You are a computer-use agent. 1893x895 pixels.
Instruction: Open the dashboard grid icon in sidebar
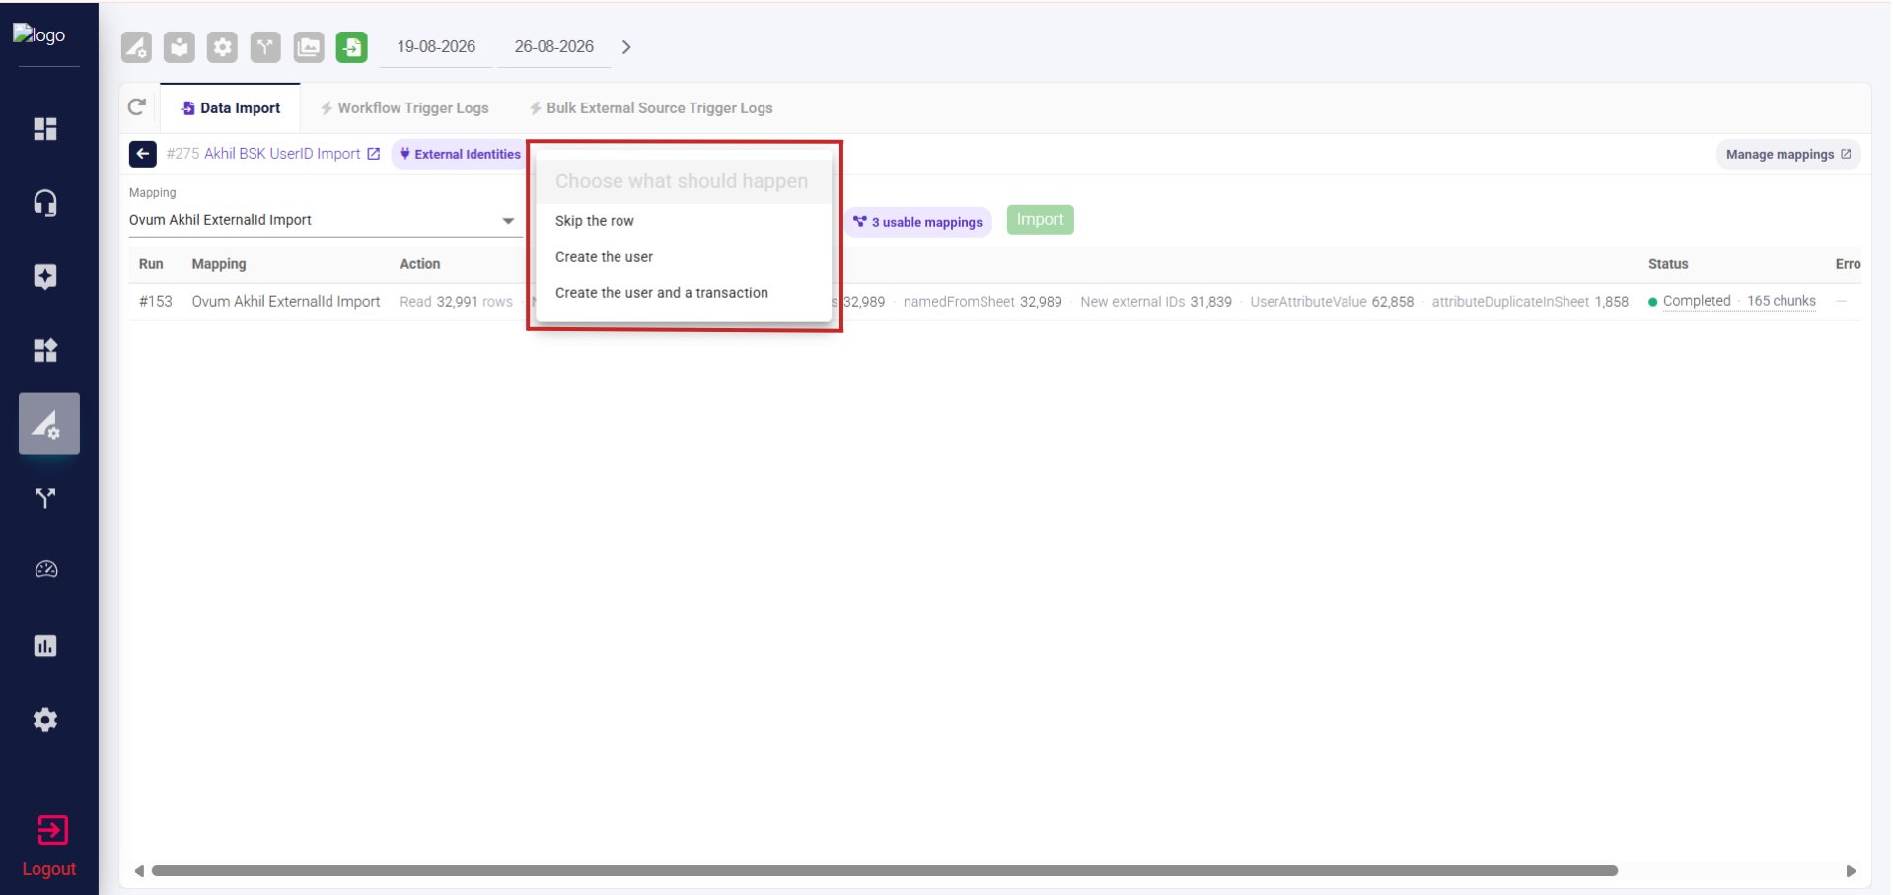click(45, 129)
